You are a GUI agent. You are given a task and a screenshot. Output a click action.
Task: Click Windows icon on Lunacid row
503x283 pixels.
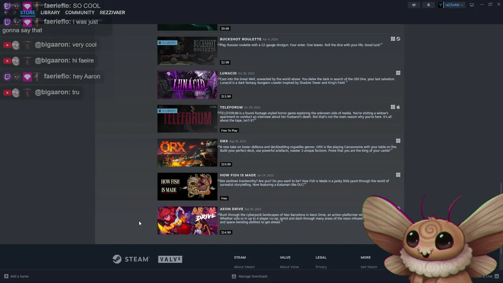[x=398, y=73]
